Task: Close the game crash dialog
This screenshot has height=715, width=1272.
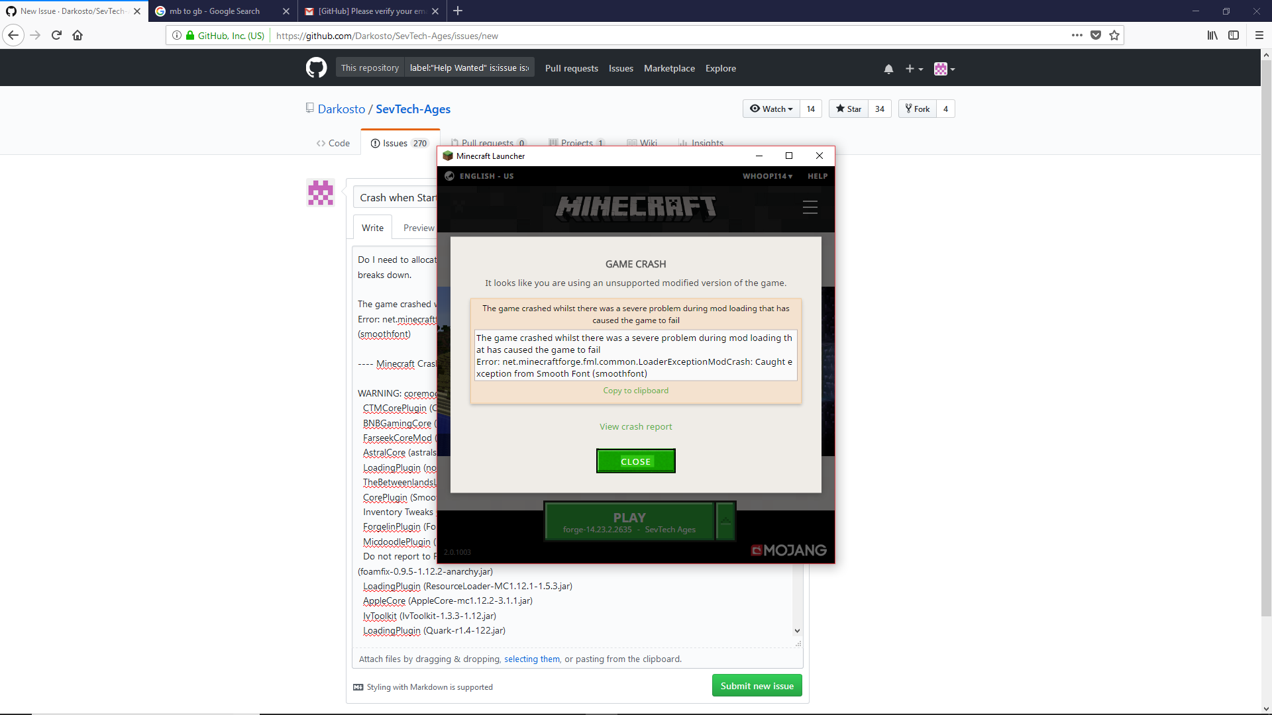Action: click(635, 461)
